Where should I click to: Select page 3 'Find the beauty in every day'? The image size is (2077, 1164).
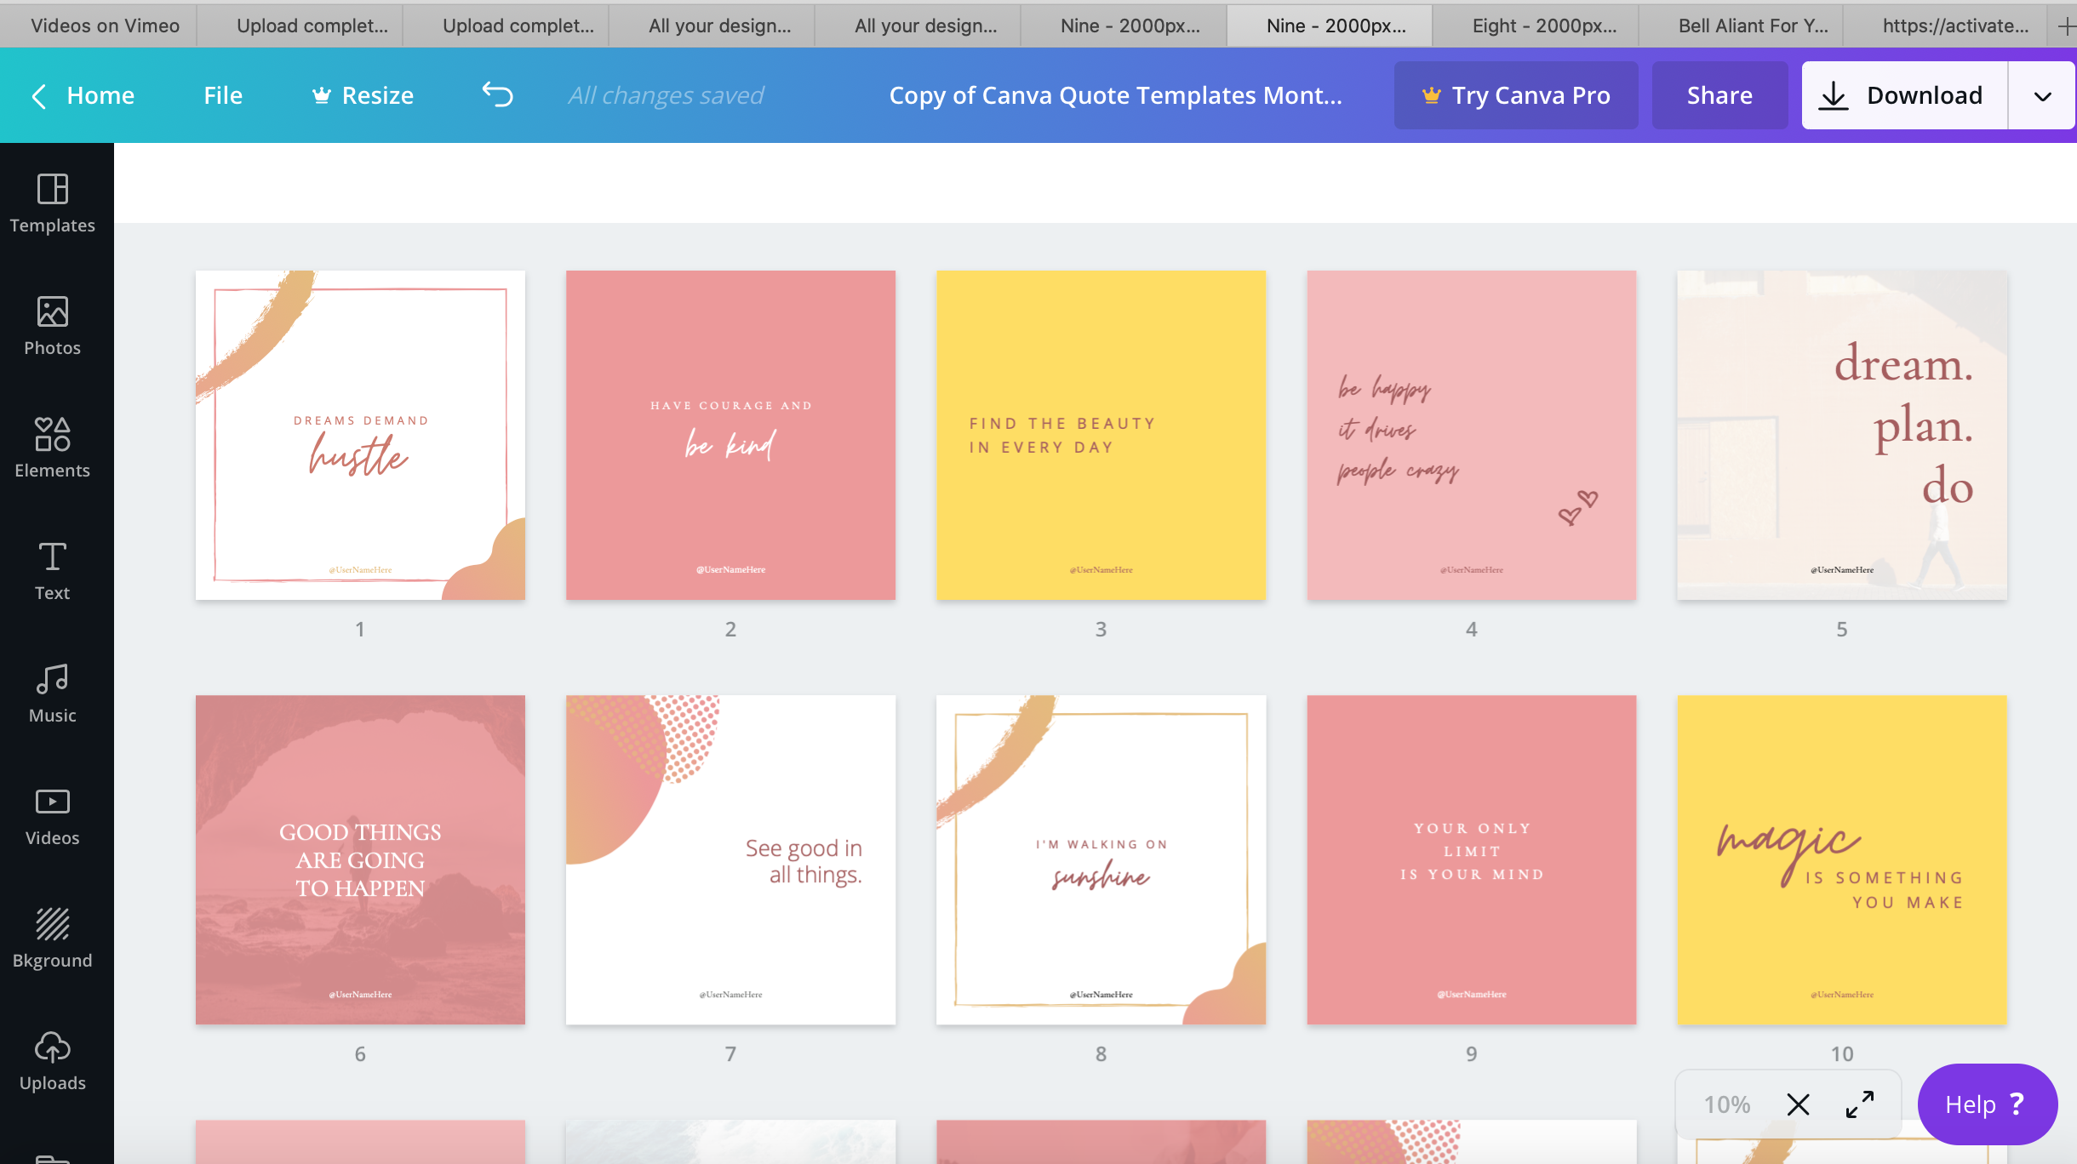[x=1101, y=435]
